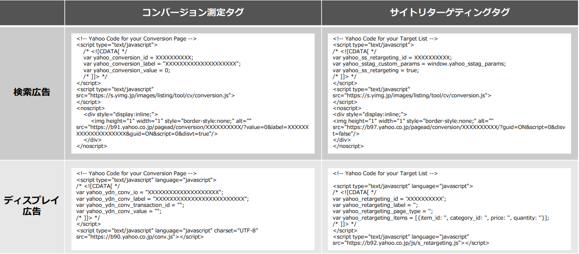Select the 'var yahoo_ss_retargeting_id' code line
Viewport: 579px width, 254px height.
(392, 57)
